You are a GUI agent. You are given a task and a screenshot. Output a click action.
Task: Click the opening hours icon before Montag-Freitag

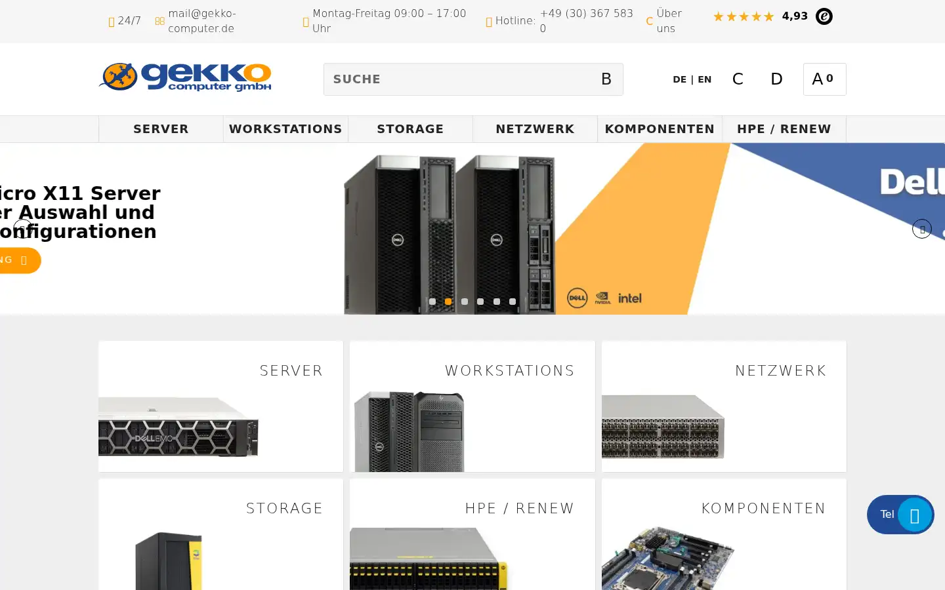[x=306, y=22]
